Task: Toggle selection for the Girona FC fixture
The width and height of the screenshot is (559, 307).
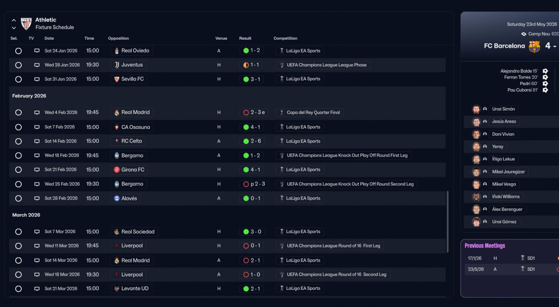Action: pyautogui.click(x=18, y=170)
